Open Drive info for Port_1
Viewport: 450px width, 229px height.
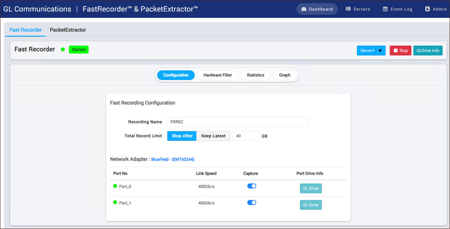tap(311, 205)
